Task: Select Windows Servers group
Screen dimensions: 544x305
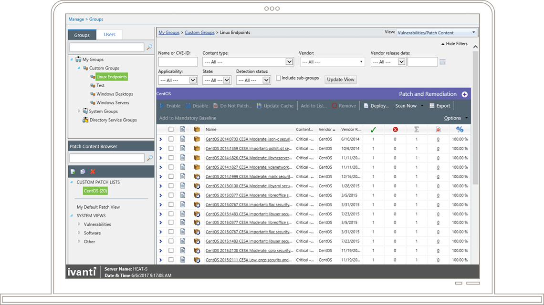Action: [113, 102]
